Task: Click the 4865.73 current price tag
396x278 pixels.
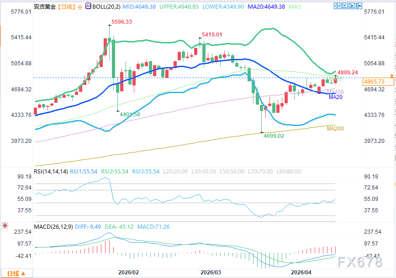Action: (x=374, y=82)
